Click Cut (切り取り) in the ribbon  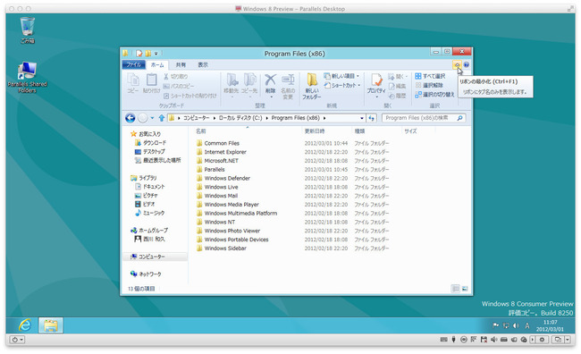pos(176,76)
